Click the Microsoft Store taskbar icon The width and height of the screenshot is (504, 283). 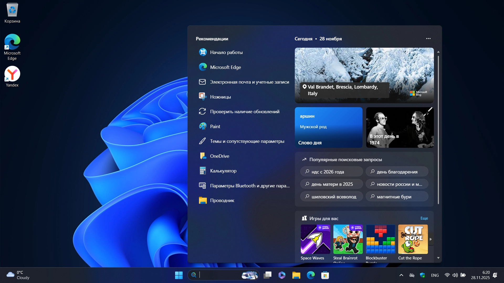(325, 275)
